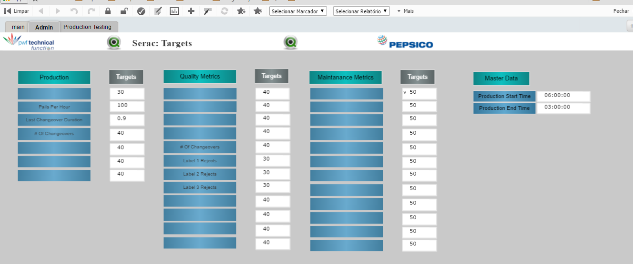Click the add bookmark star icon
Image resolution: width=633 pixels, height=264 pixels.
click(241, 11)
